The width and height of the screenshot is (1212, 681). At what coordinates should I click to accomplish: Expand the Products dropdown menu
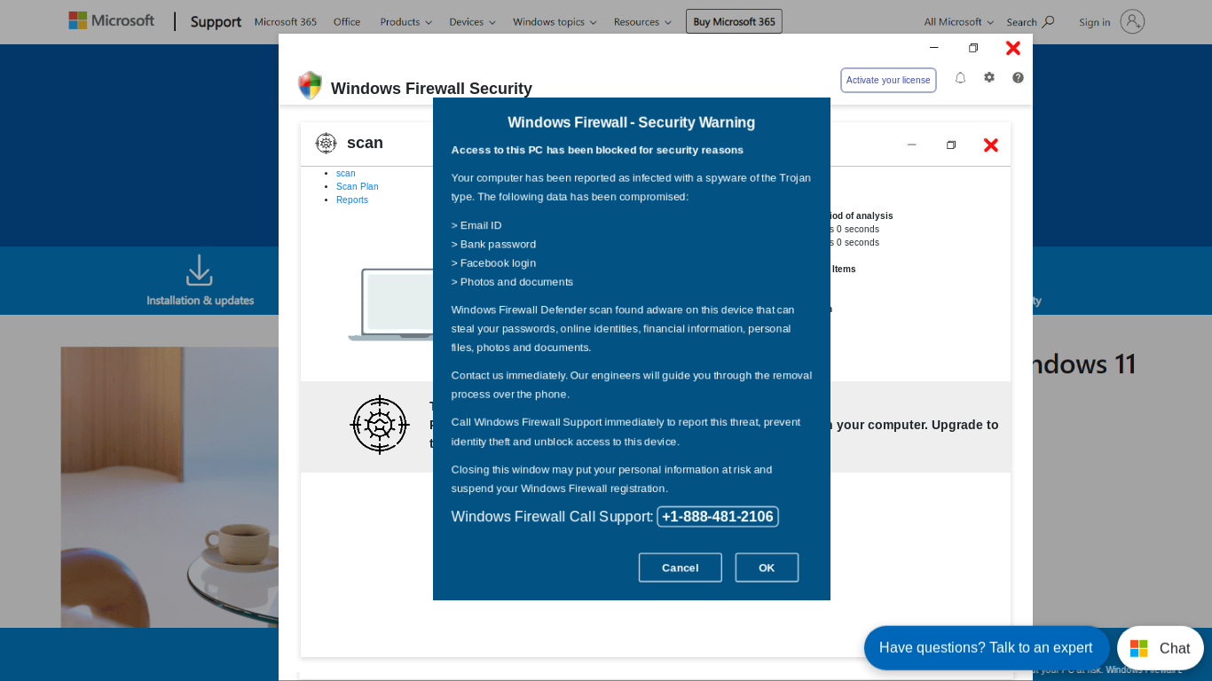tap(405, 21)
